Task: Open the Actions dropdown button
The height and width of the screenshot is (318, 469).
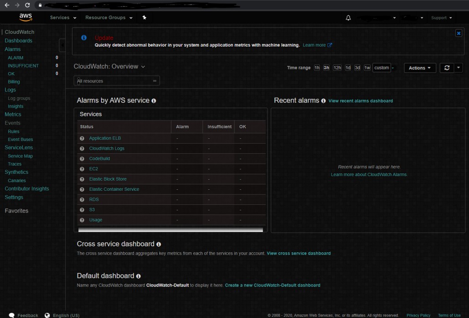Action: coord(420,68)
